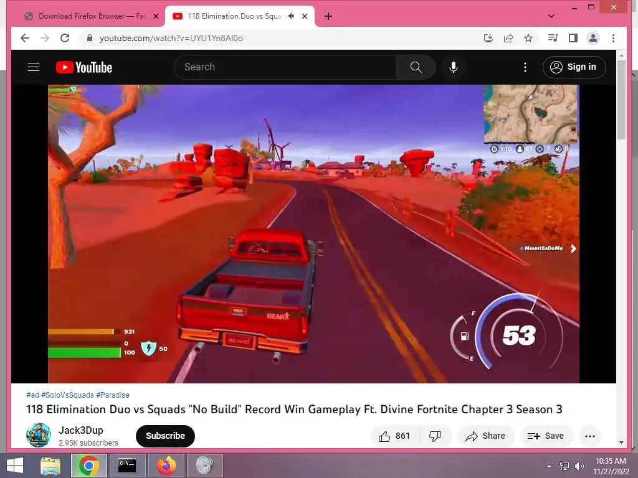
Task: Click the Sign in button
Action: click(x=574, y=67)
